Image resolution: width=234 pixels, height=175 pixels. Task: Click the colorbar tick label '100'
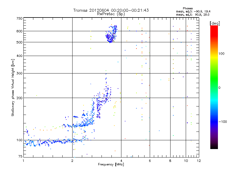tap(221, 54)
